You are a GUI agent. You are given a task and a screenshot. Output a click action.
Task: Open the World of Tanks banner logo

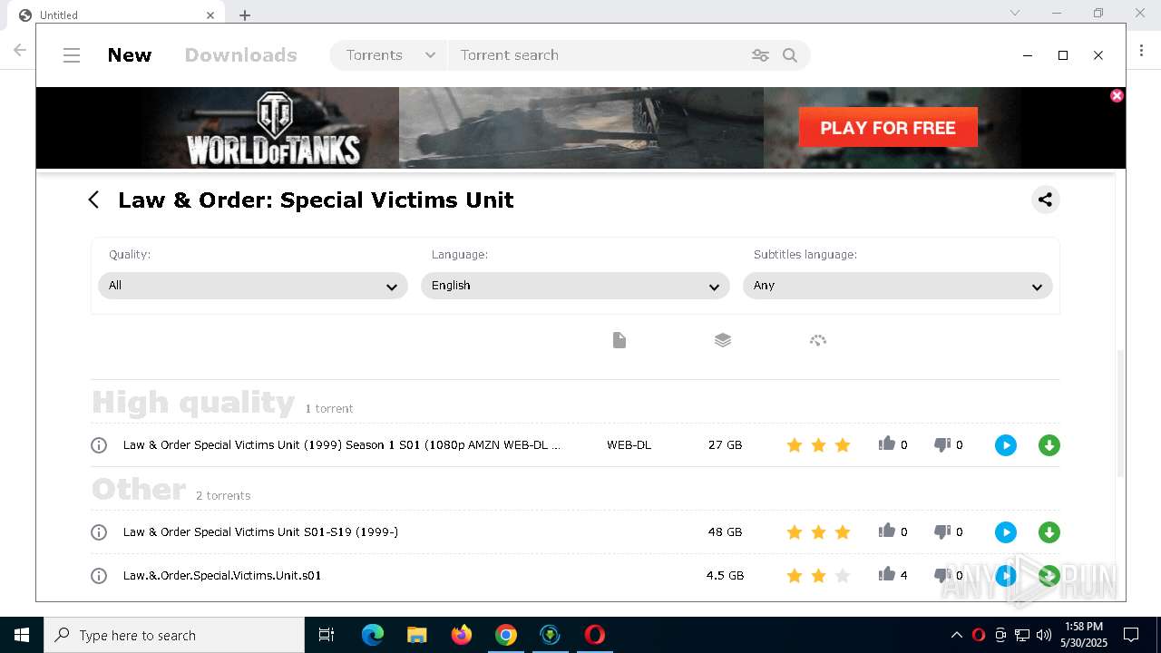pos(274,128)
